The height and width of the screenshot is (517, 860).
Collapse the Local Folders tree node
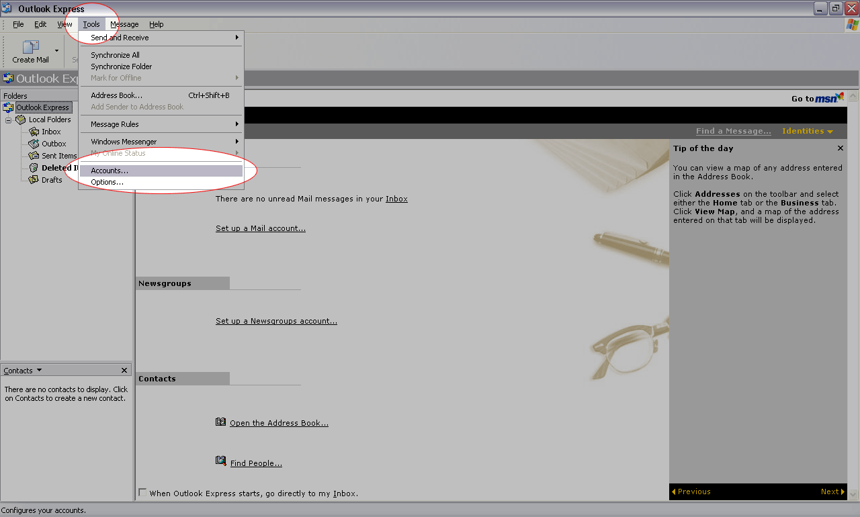pyautogui.click(x=9, y=120)
